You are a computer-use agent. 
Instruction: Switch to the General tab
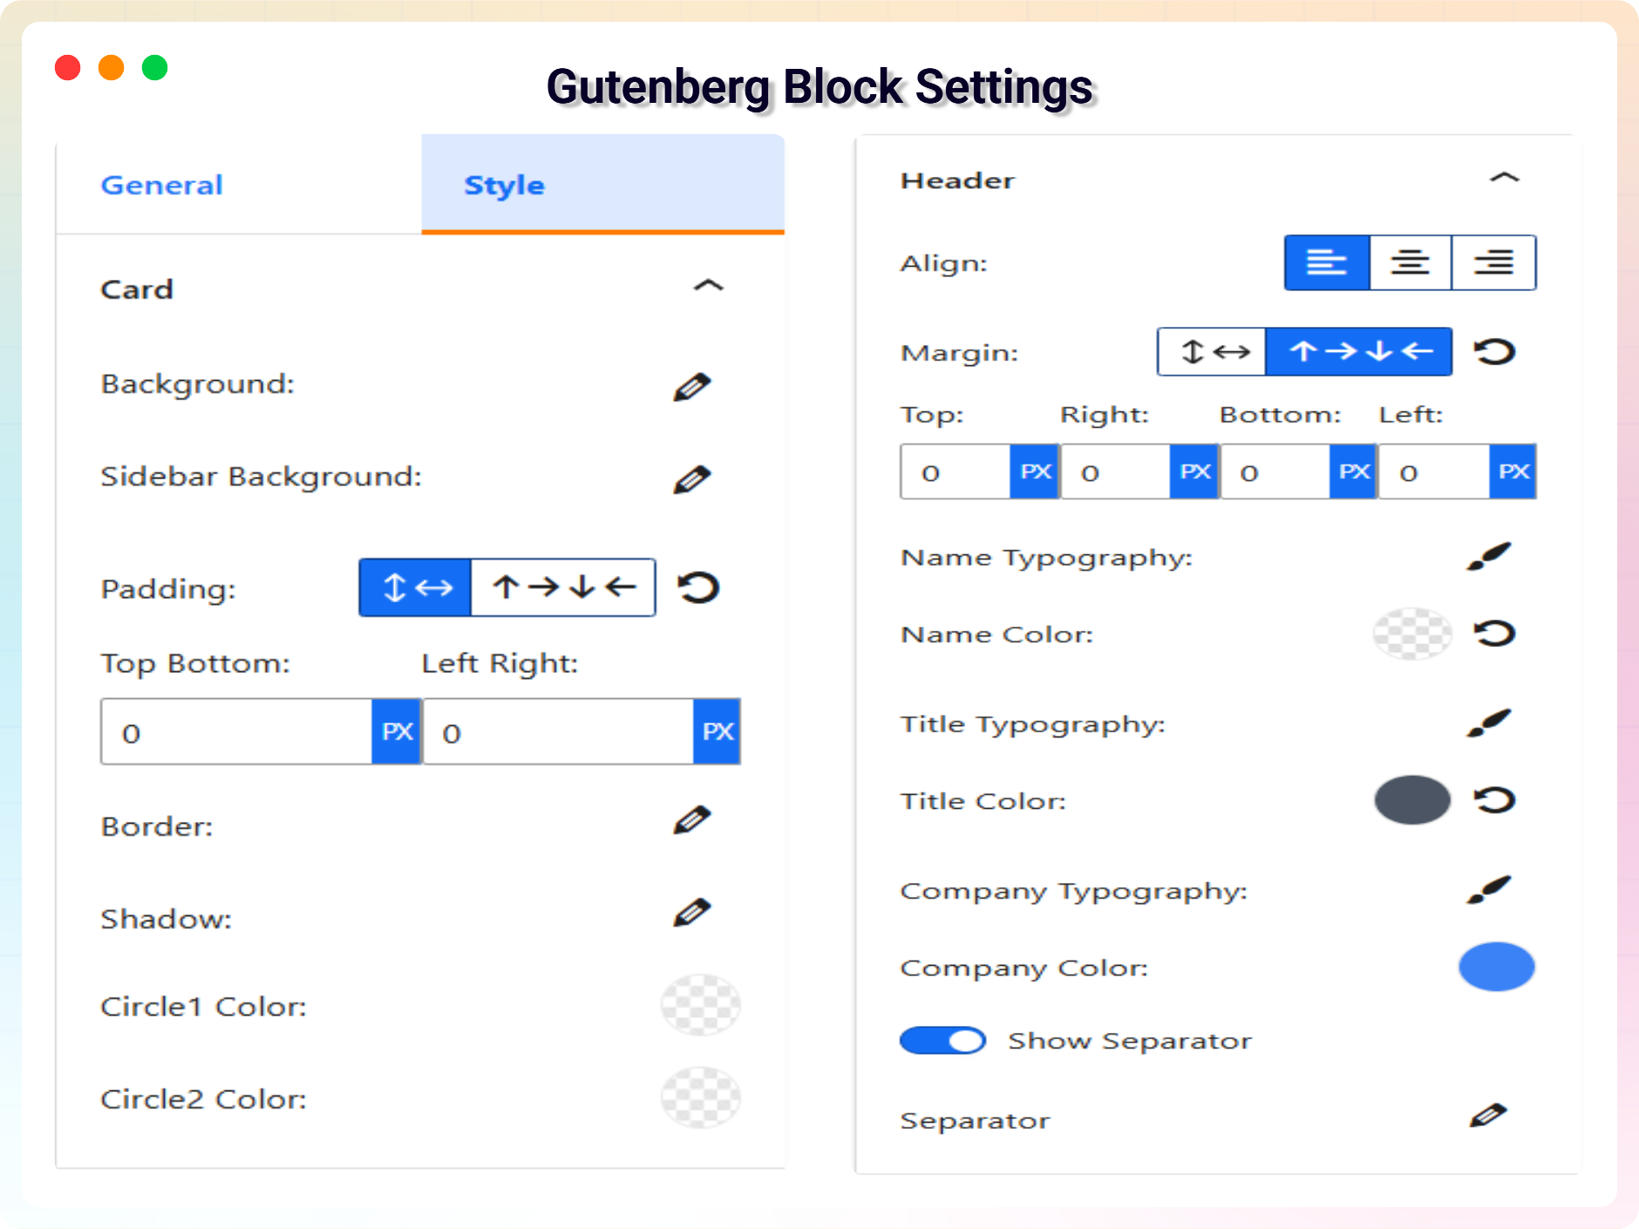click(x=162, y=185)
